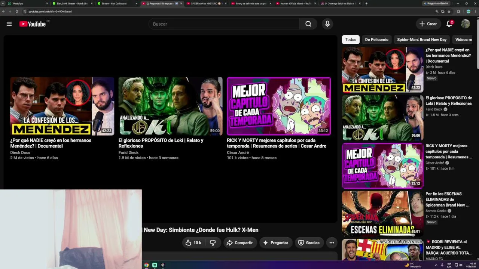The image size is (479, 269).
Task: Open Loki analysis endscreen thumbnail
Action: (x=170, y=106)
